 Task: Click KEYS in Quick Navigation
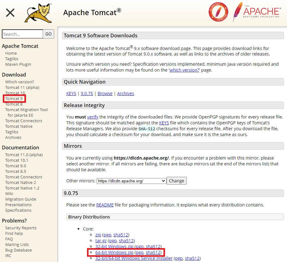[71, 94]
